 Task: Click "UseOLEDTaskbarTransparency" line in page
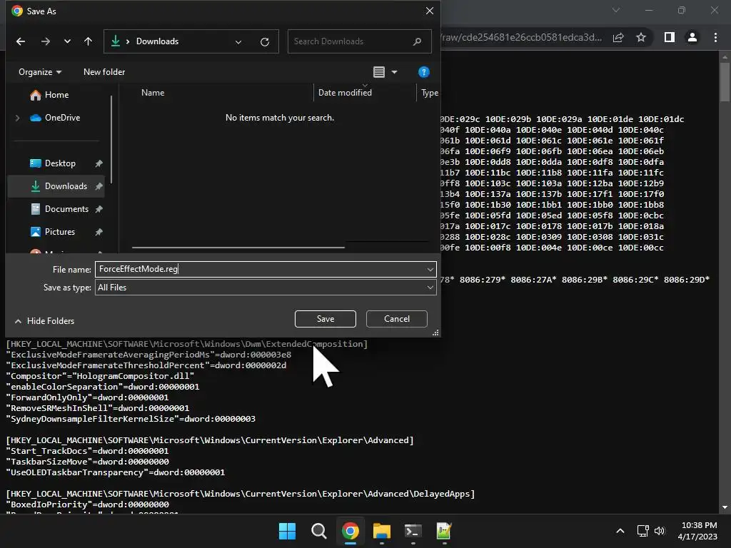115,472
